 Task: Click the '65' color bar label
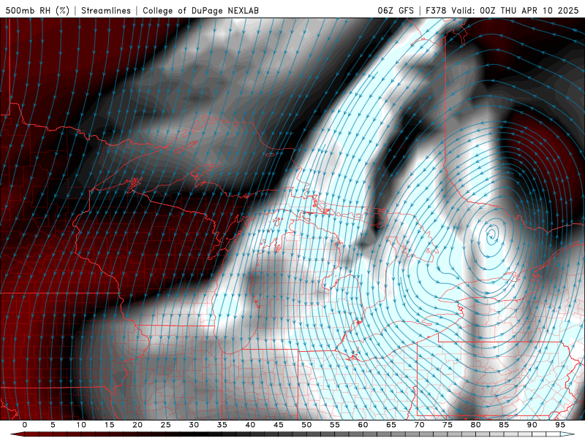click(391, 425)
